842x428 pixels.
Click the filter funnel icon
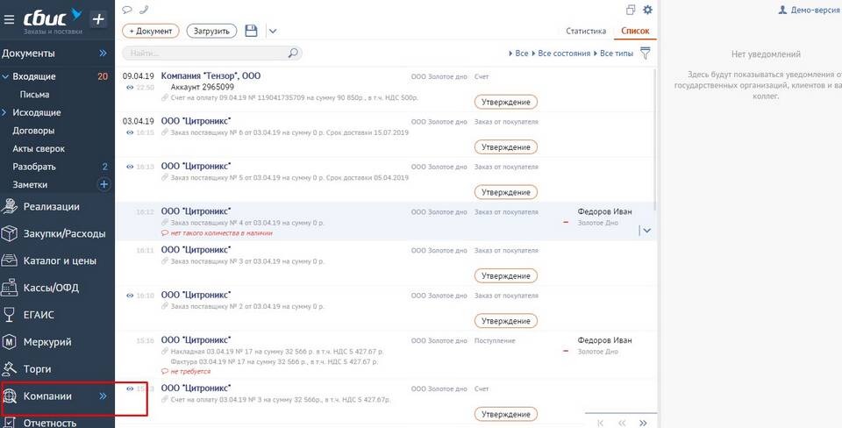[x=646, y=53]
